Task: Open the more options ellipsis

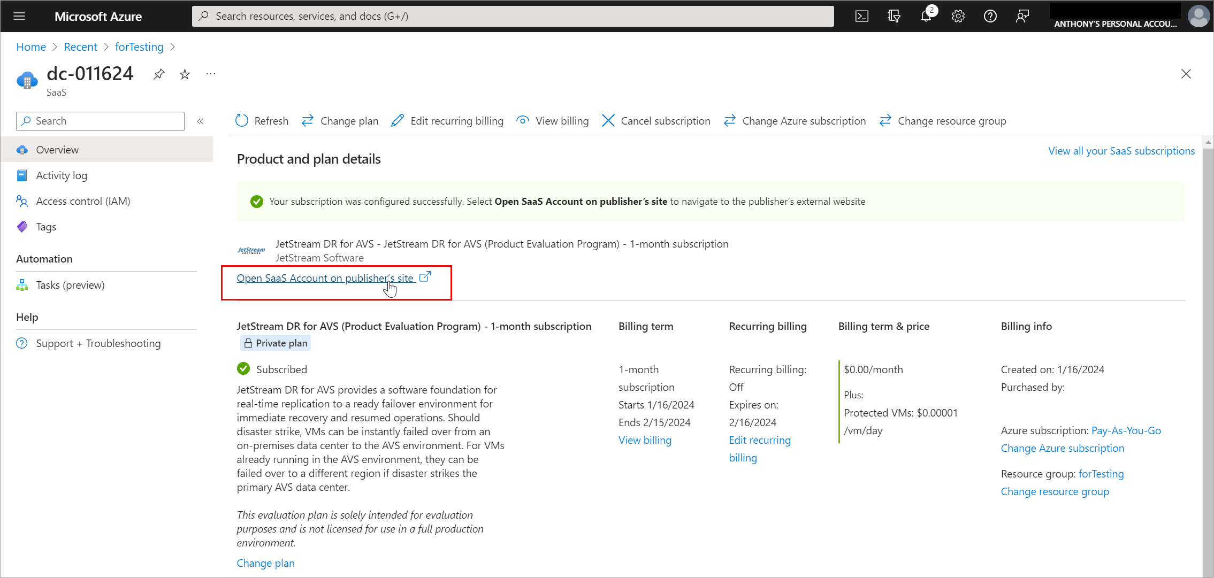Action: tap(211, 74)
